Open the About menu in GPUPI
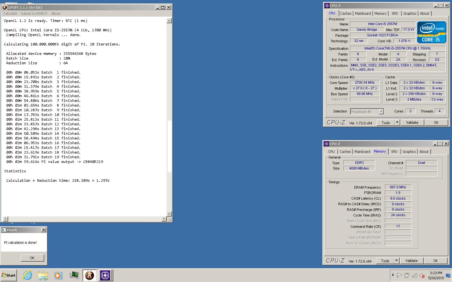Image resolution: width=452 pixels, height=282 pixels. [x=56, y=13]
